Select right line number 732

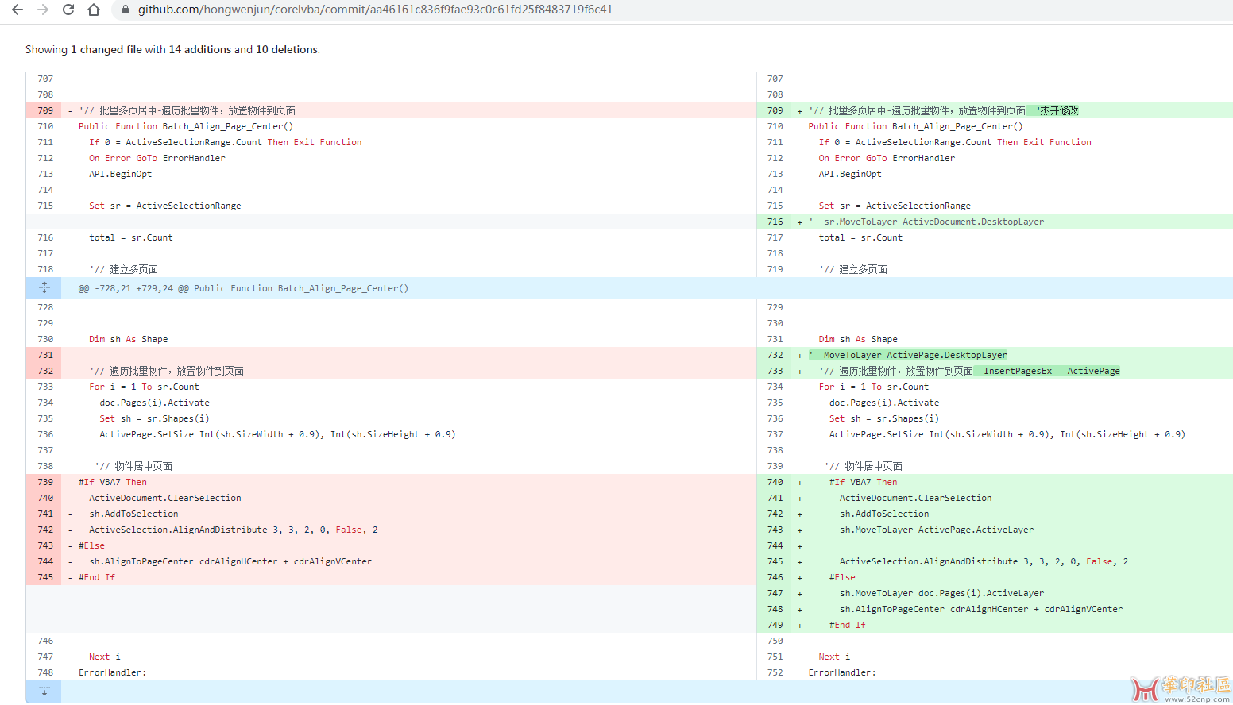click(x=775, y=355)
